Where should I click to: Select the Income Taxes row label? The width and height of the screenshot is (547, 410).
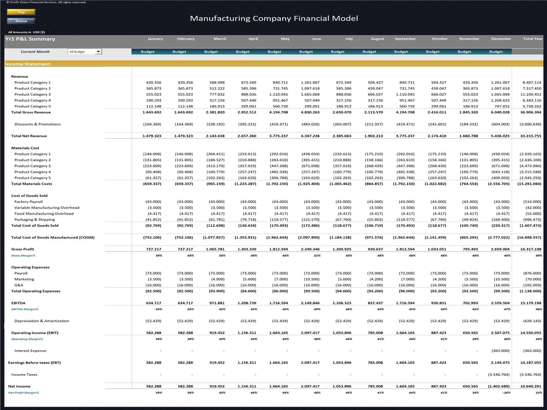coord(24,374)
